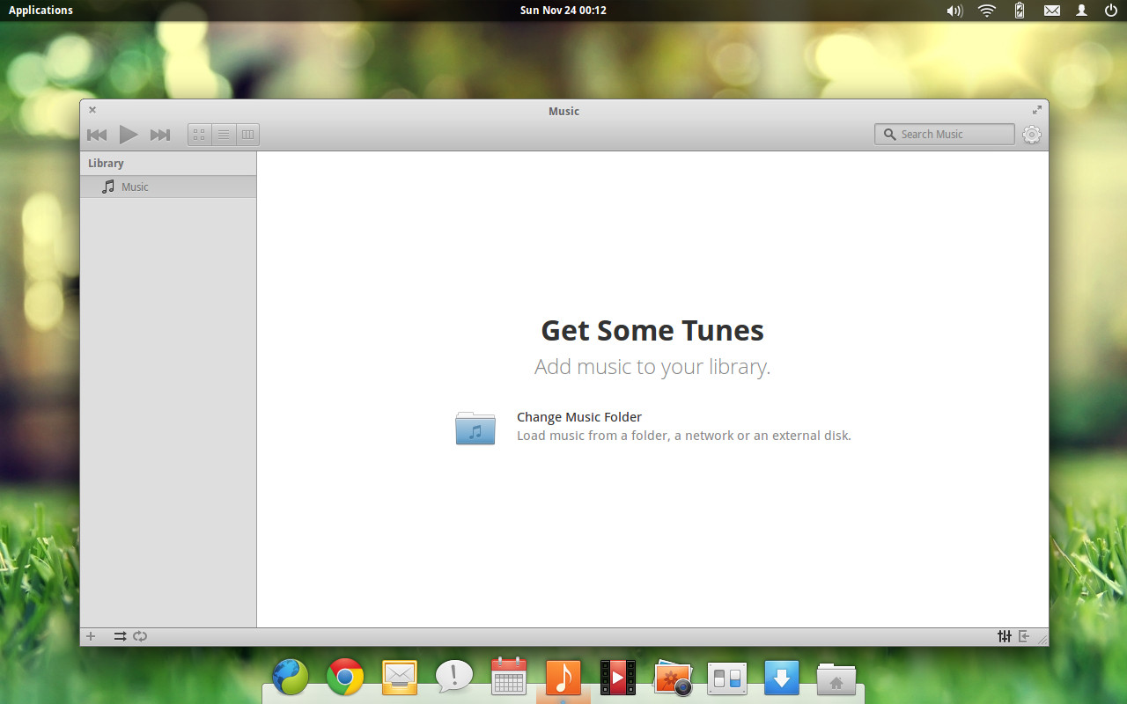Toggle shuffle mode
The image size is (1127, 704).
[x=120, y=636]
